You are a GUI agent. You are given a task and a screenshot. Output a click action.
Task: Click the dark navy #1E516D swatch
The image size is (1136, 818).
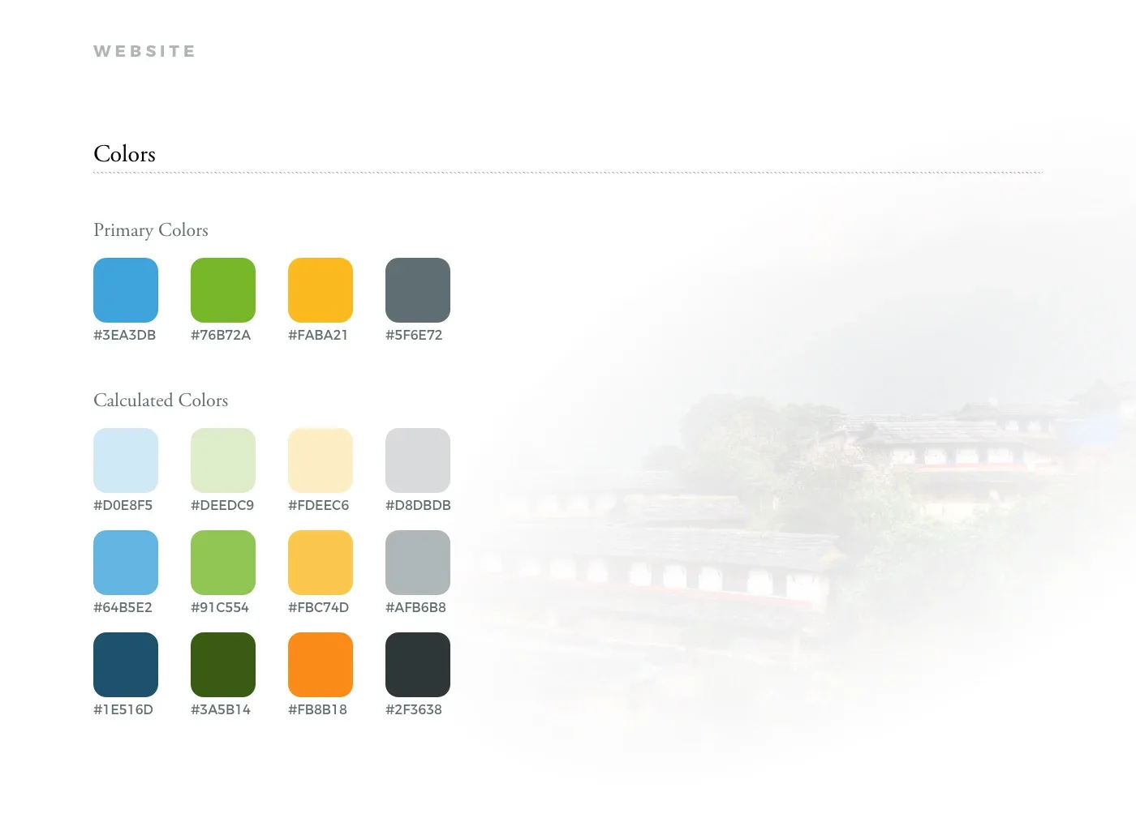click(x=126, y=665)
